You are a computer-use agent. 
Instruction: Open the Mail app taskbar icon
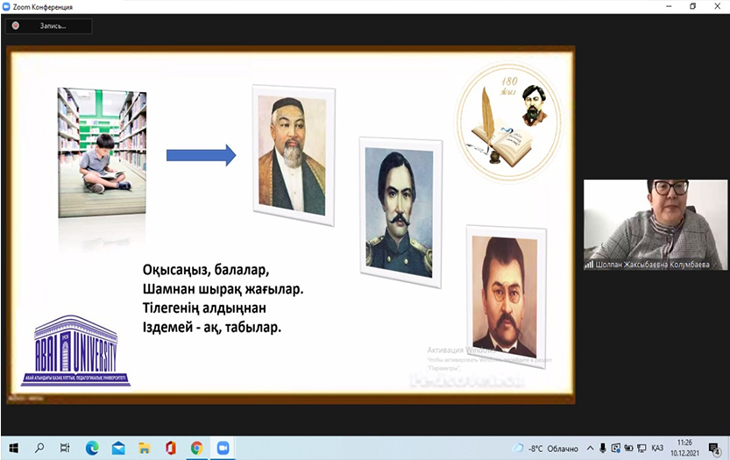(117, 448)
